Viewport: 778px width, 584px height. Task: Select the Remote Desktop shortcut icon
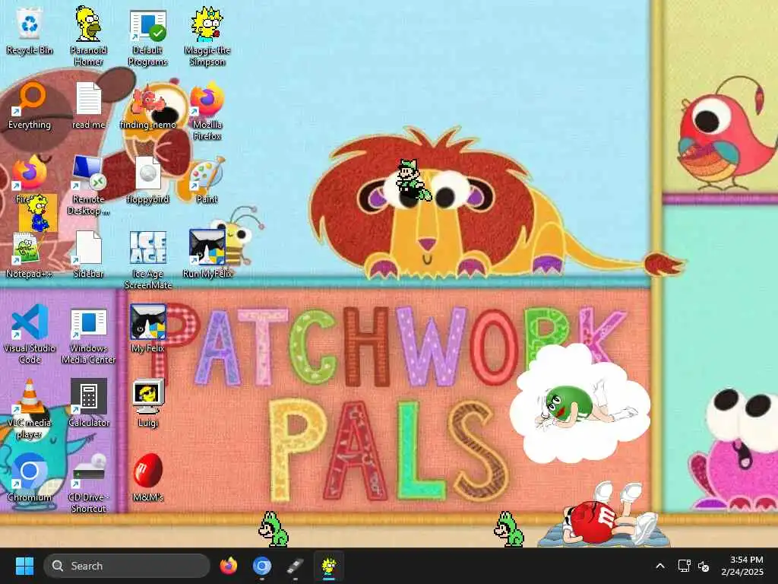[88, 186]
